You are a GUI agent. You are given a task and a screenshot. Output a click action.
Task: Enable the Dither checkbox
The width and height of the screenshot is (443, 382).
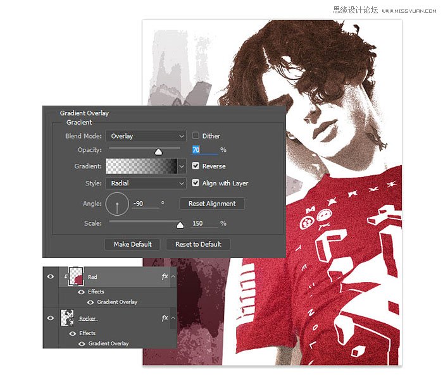[x=196, y=135]
